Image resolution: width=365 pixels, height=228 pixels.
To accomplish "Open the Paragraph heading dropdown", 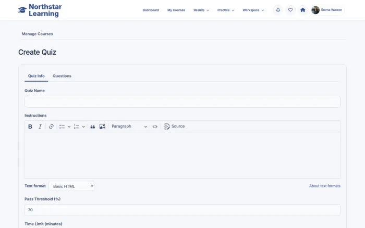I will pos(129,126).
